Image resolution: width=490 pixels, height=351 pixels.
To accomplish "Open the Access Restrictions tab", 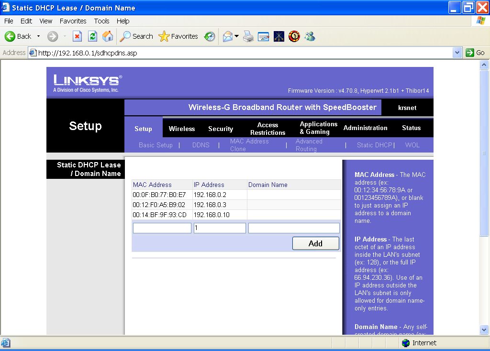I will [268, 129].
